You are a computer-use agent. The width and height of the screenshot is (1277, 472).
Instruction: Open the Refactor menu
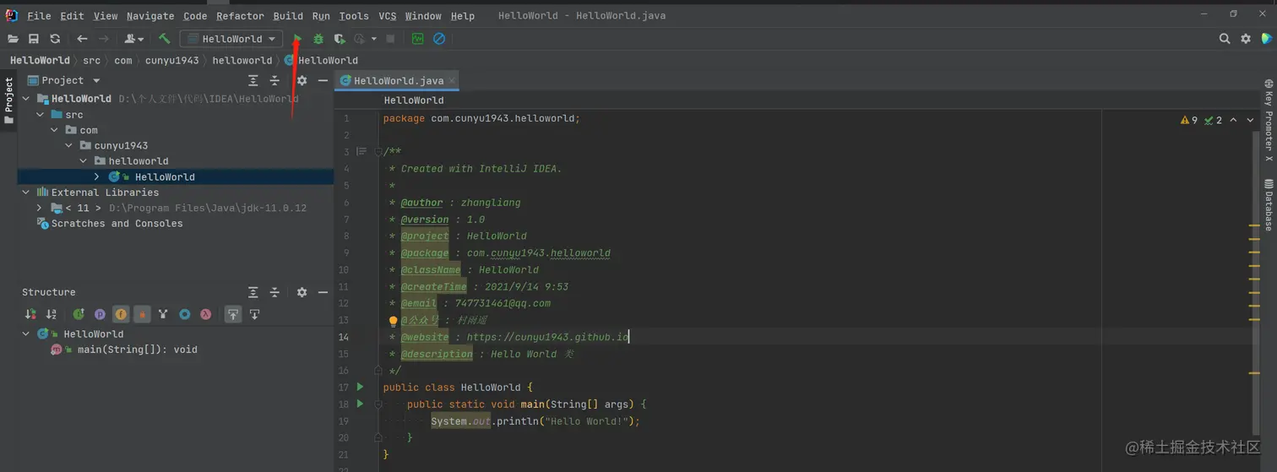[240, 16]
